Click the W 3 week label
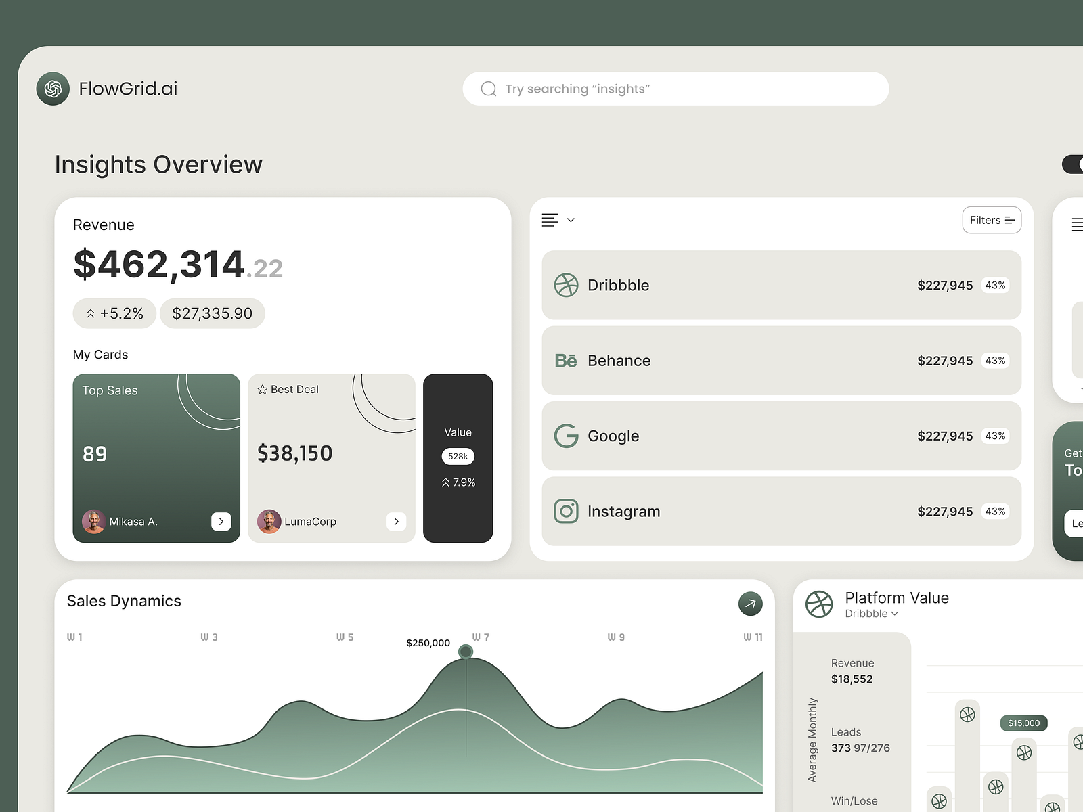The height and width of the screenshot is (812, 1083). click(x=209, y=637)
